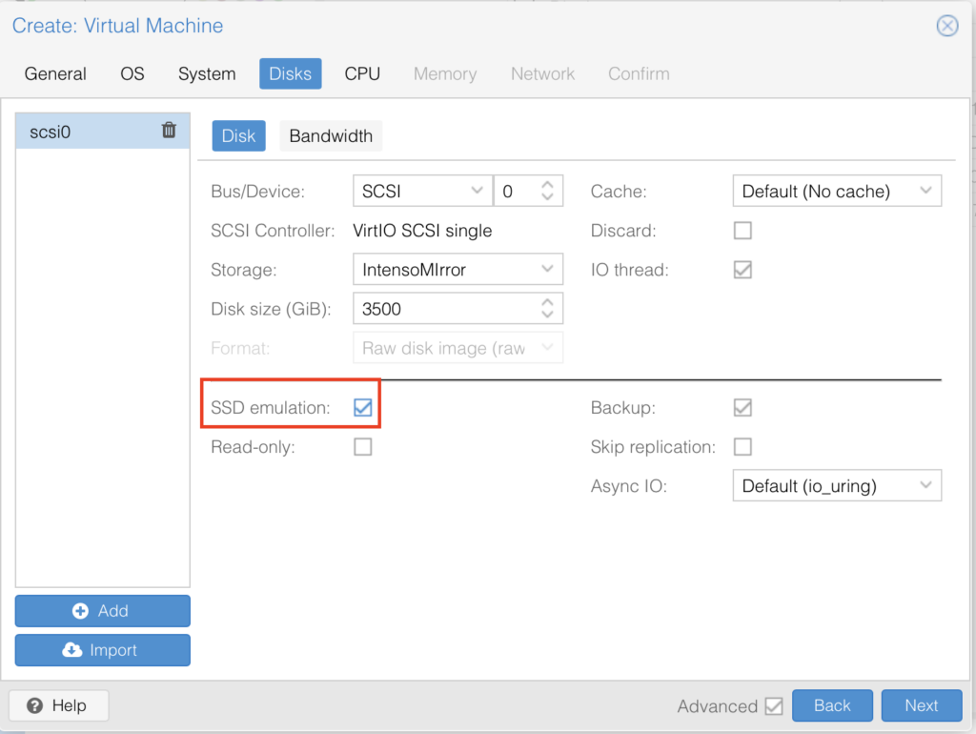Toggle the SSD emulation checkbox
The image size is (976, 734).
[362, 408]
